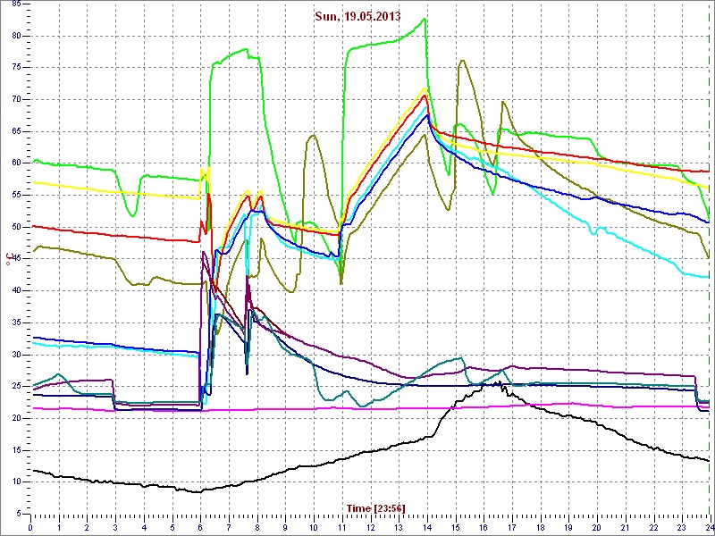The height and width of the screenshot is (536, 715).
Task: Click the hour 13 label on time axis
Action: click(x=399, y=527)
